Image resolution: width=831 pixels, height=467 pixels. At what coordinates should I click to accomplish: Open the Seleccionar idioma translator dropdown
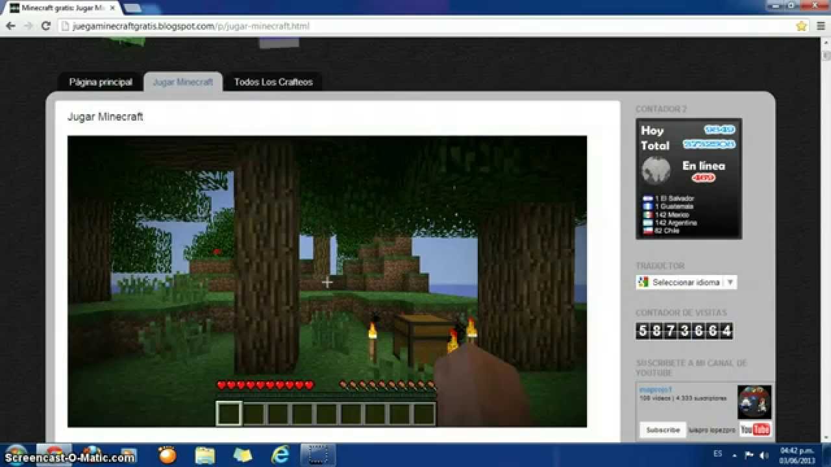coord(686,282)
